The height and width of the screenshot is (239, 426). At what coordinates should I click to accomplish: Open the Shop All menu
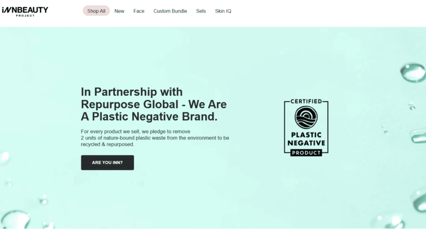pos(96,11)
